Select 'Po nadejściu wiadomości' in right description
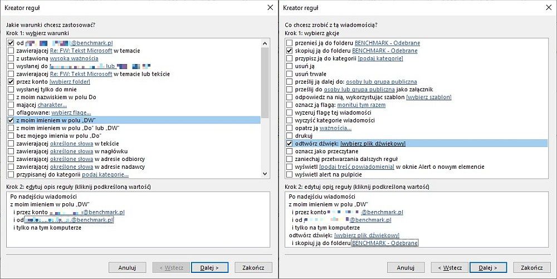The image size is (557, 279). click(322, 197)
